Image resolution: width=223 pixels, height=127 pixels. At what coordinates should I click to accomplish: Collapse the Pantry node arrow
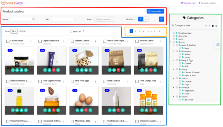(x=174, y=69)
